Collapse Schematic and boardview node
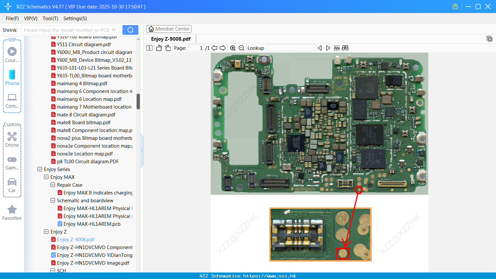 [53, 200]
